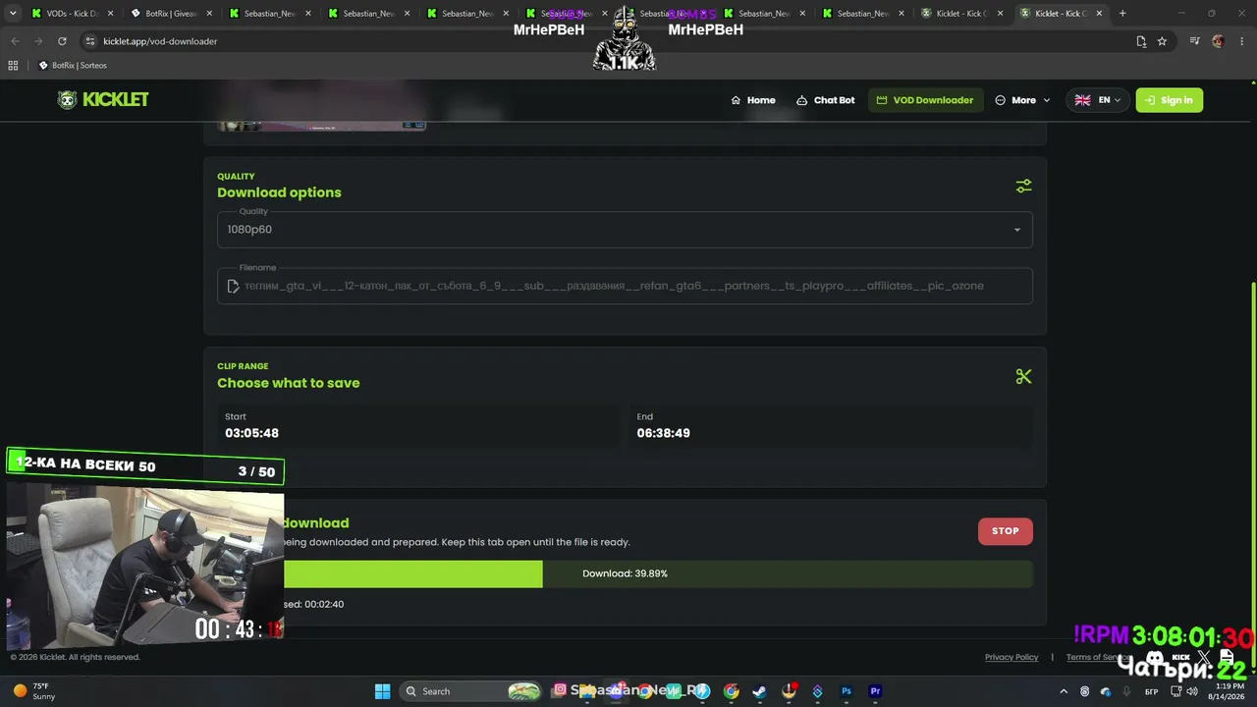Open the bookmarks apps grid icon
This screenshot has width=1257, height=707.
pyautogui.click(x=13, y=66)
